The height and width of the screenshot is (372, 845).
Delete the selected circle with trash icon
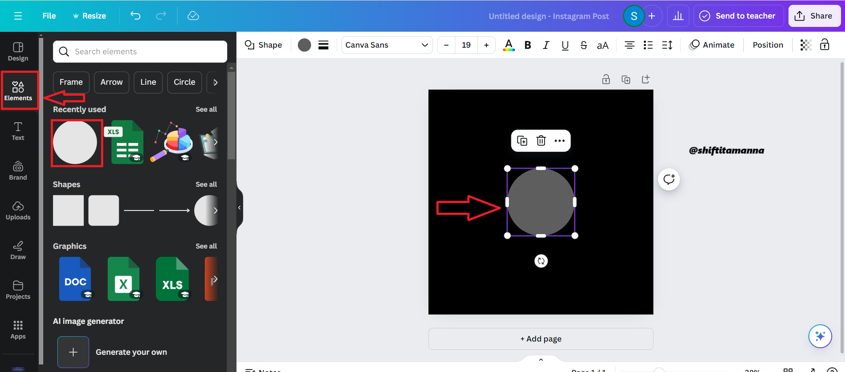(541, 141)
